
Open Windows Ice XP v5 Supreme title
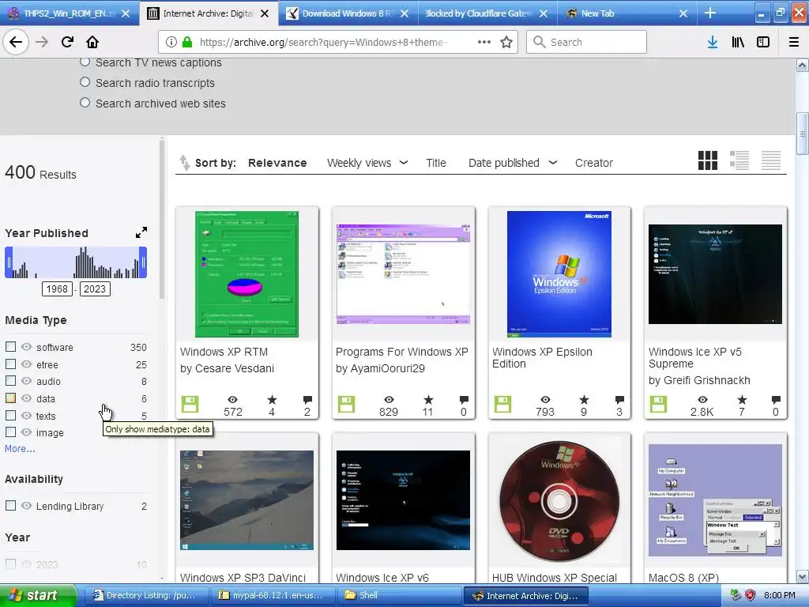tap(695, 357)
